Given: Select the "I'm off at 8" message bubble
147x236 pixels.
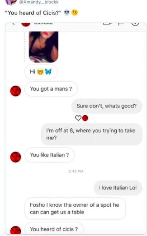Looking at the screenshot, I should point(92,134).
